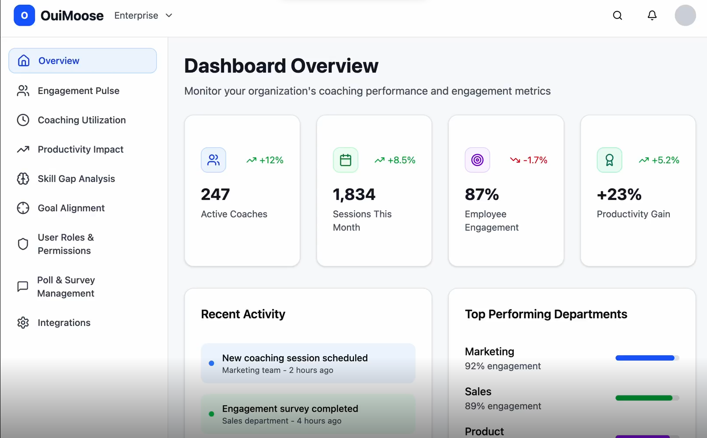
Task: Click the Coaching Utilization clock icon
Action: coord(23,120)
